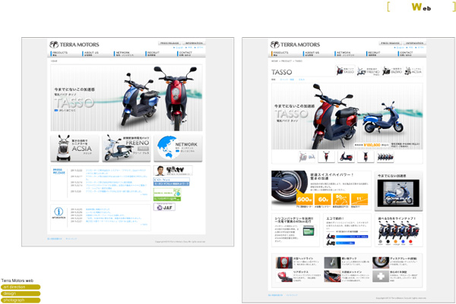
Task: Click the orange 600W spec icon
Action: 304,199
